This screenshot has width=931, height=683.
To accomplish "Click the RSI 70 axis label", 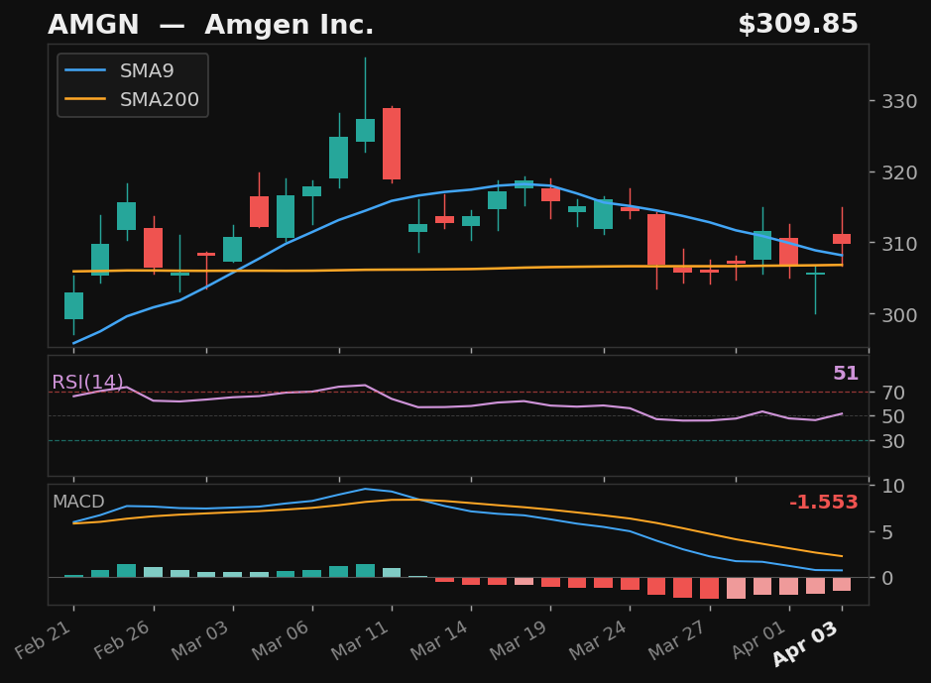I will tap(893, 393).
